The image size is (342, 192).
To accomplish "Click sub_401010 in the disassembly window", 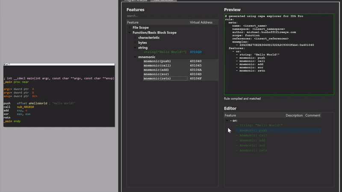I will point(25,107).
